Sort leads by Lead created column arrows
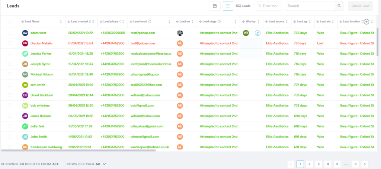Viewport: 381px width, 169px height. (x=94, y=22)
